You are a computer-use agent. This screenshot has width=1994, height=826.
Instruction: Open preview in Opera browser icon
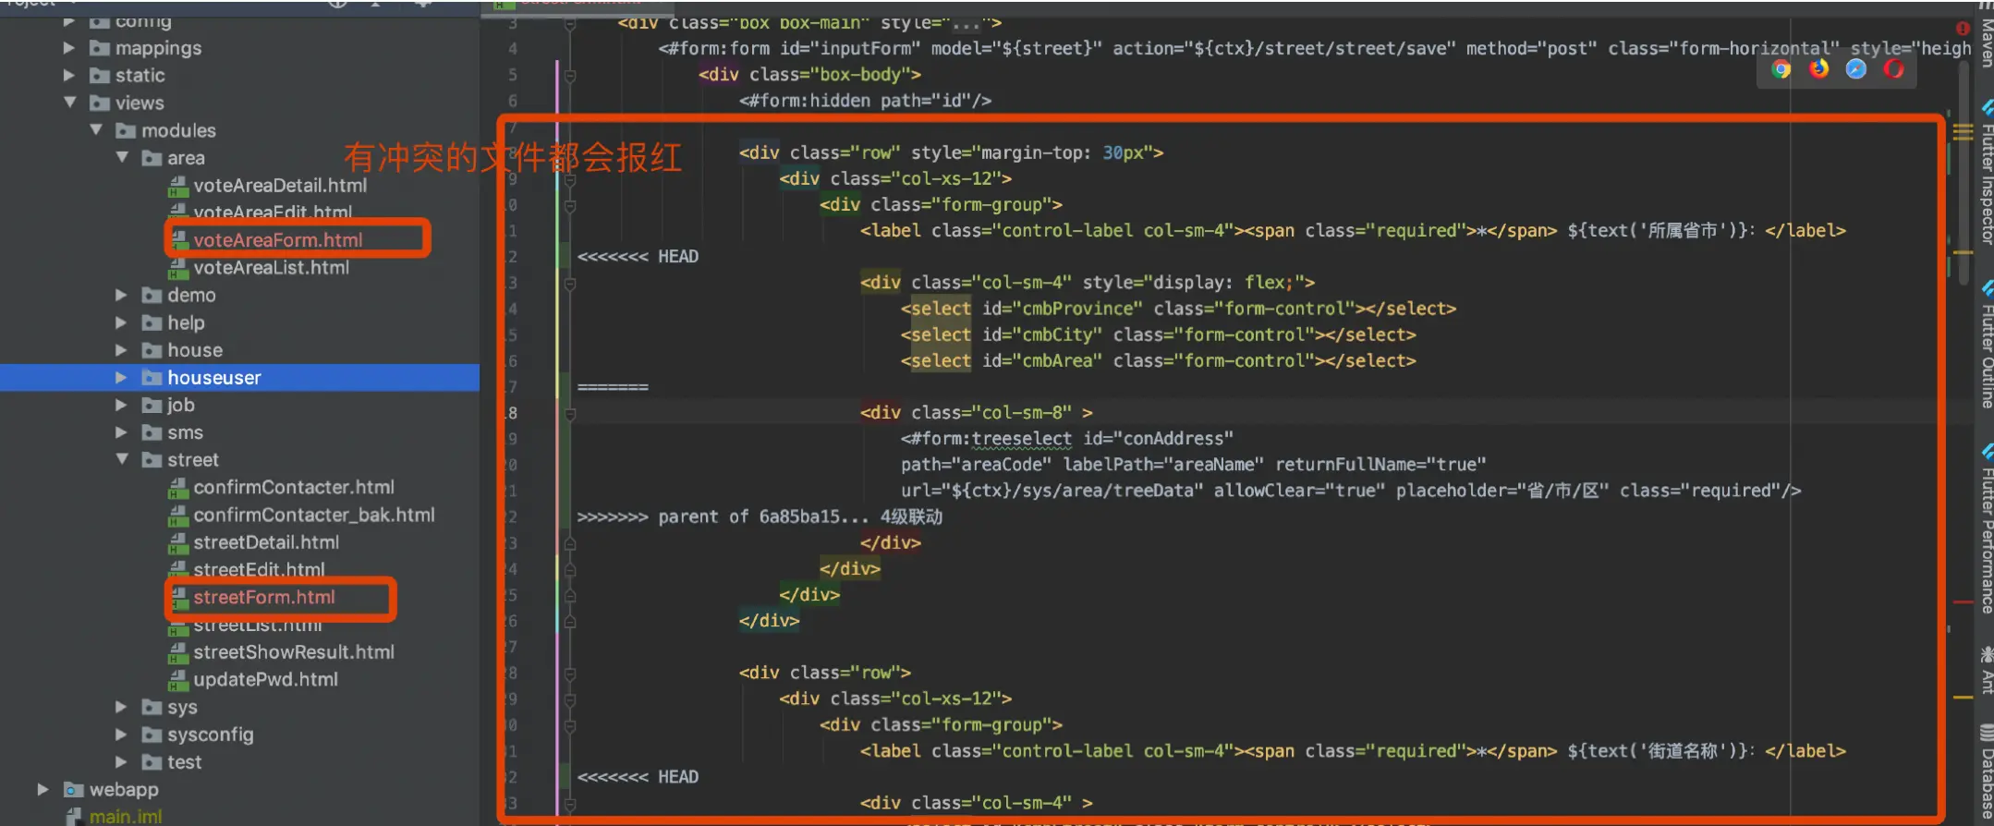point(1893,69)
